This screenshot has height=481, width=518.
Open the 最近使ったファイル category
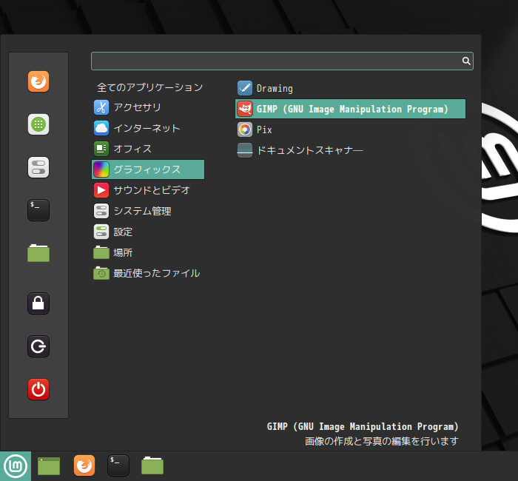pos(148,273)
